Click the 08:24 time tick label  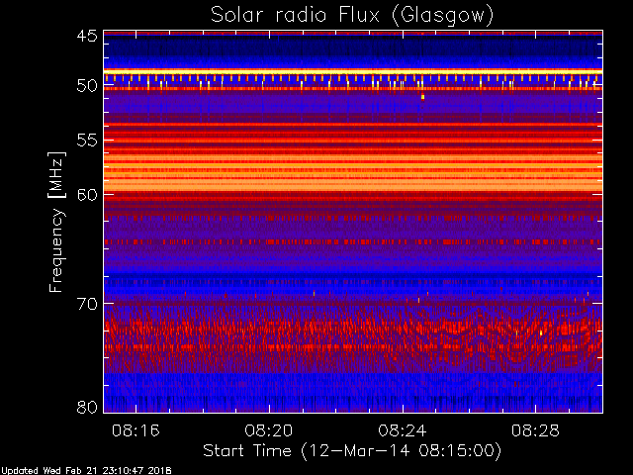[403, 430]
